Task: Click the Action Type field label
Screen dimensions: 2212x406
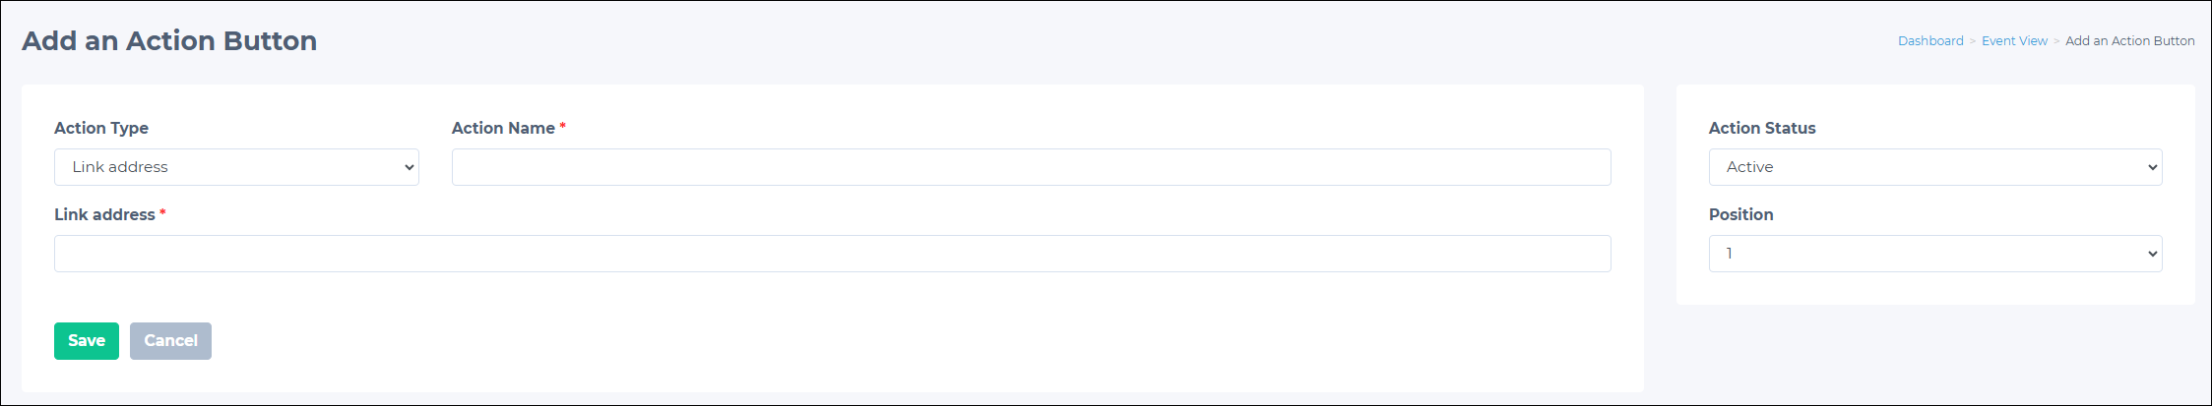Action: point(101,128)
